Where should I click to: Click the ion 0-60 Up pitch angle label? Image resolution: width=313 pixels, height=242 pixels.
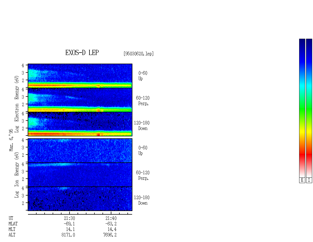[x=143, y=150]
